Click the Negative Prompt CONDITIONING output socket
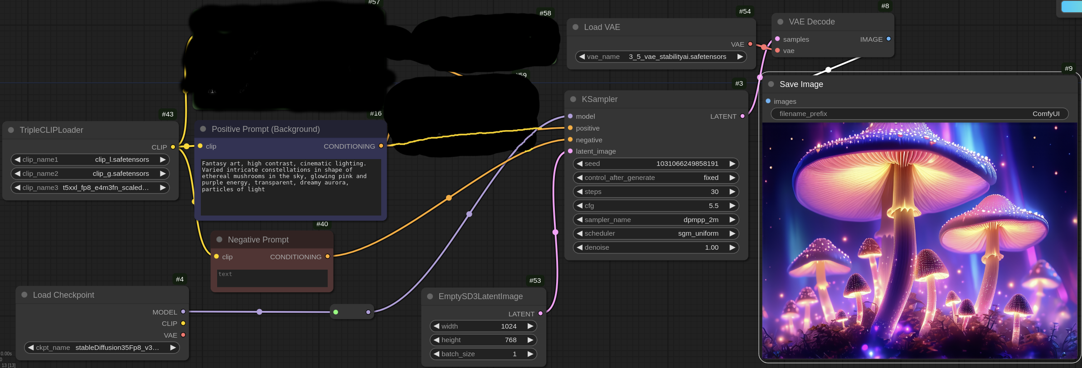 327,257
